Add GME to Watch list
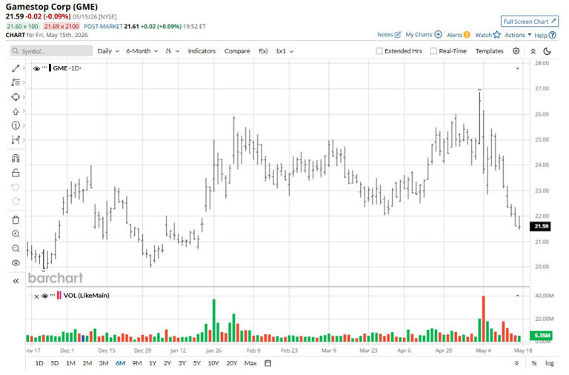This screenshot has height=375, width=569. [488, 35]
